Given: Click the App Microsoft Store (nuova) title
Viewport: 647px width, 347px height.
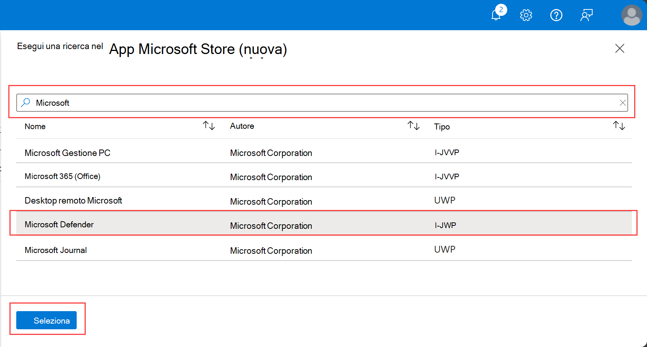Looking at the screenshot, I should pos(198,49).
